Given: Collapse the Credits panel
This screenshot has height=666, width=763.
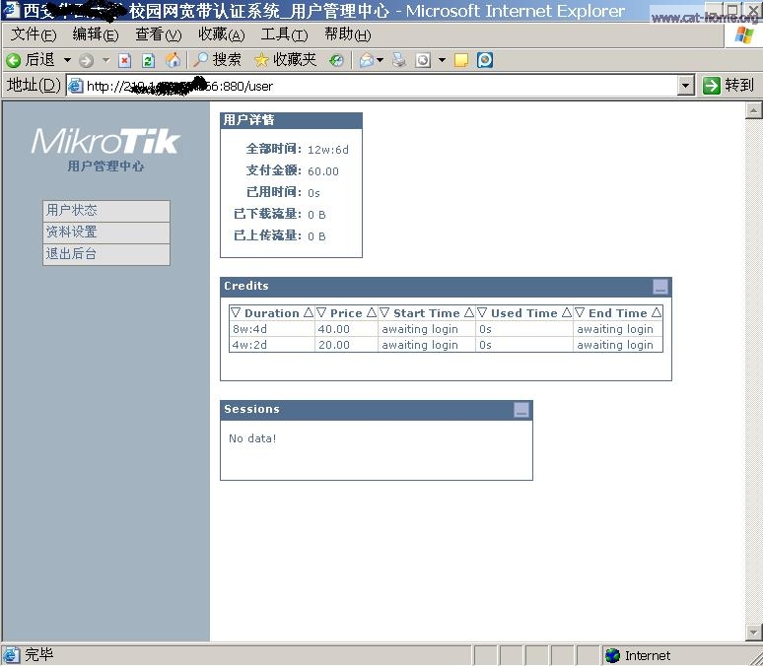Looking at the screenshot, I should [660, 287].
